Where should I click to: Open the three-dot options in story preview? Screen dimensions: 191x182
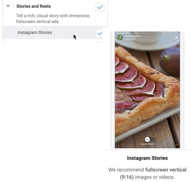pos(176,144)
